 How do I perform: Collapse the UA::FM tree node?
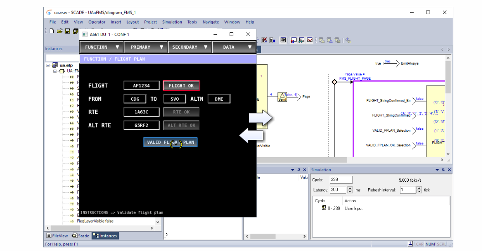(55, 71)
